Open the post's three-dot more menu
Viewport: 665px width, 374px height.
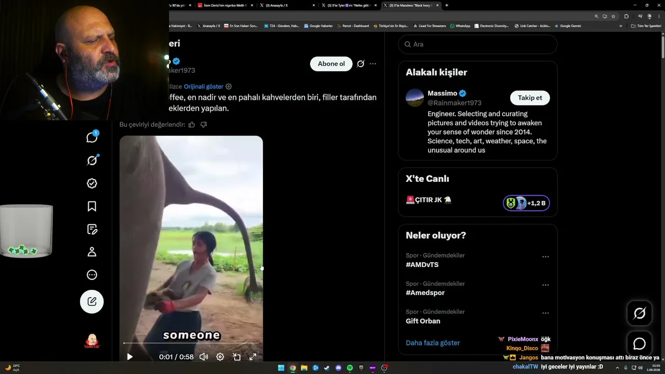click(373, 64)
